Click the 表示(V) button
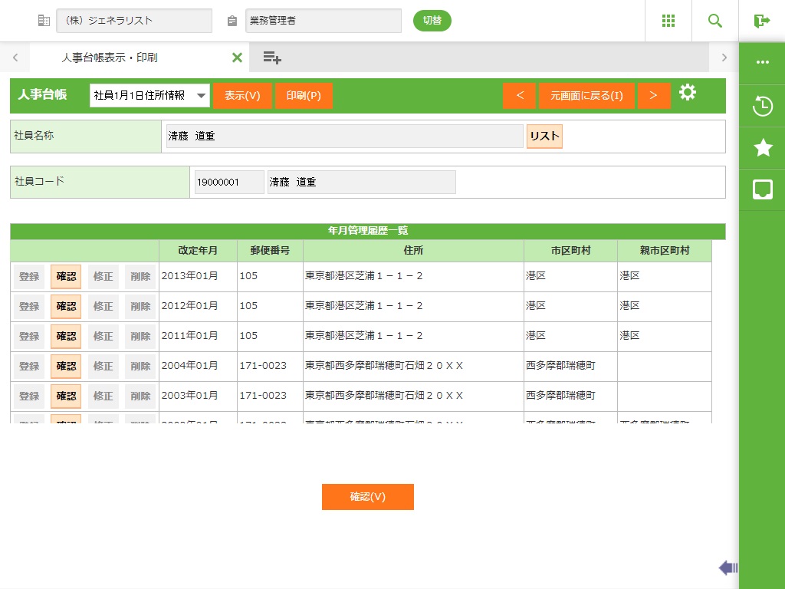The image size is (785, 589). [242, 96]
